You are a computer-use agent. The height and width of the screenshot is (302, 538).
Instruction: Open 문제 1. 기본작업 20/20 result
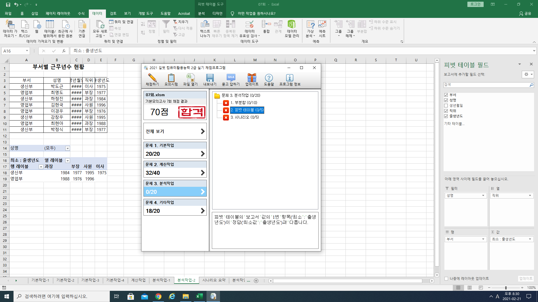point(175,150)
